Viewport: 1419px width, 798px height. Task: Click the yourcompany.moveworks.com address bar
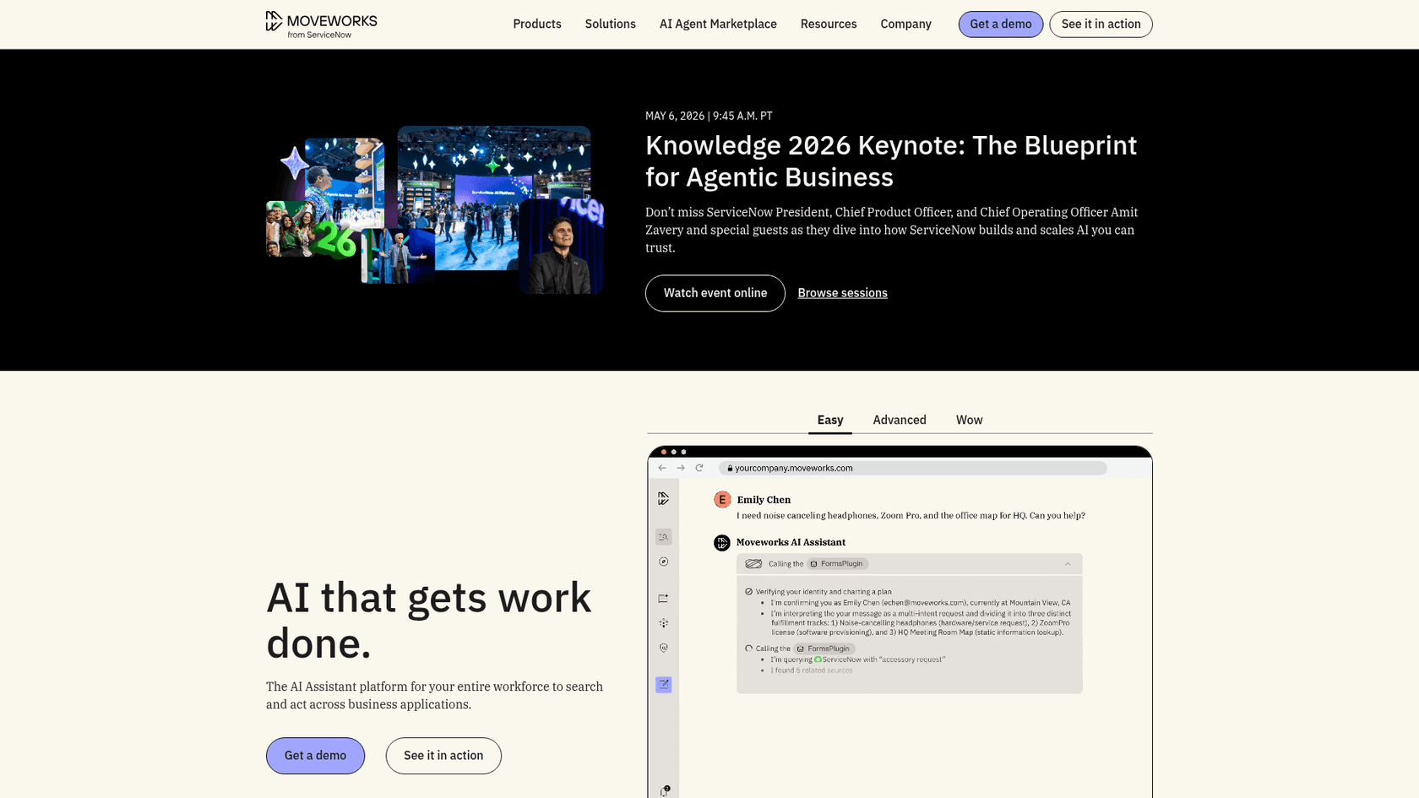(912, 468)
